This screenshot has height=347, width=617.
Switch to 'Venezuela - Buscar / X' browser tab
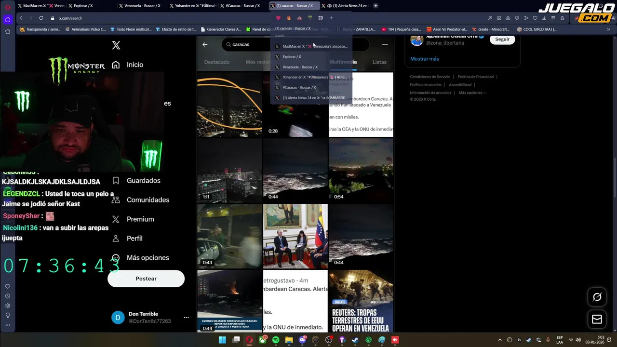click(143, 6)
